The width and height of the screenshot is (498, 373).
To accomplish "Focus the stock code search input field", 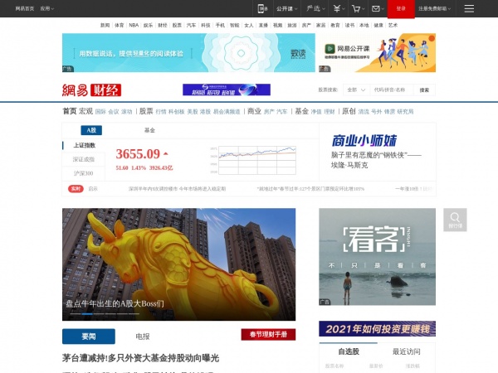I will [x=391, y=90].
